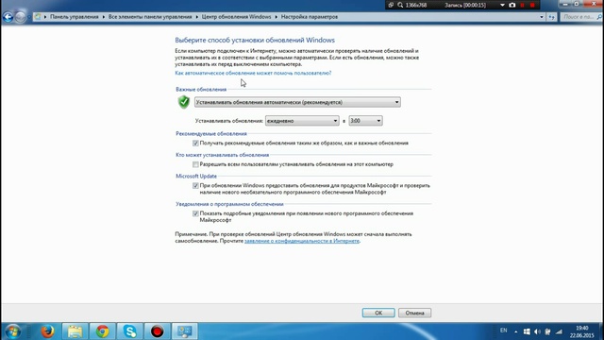Enable all users to install updates
Image resolution: width=604 pixels, height=340 pixels.
coord(195,164)
